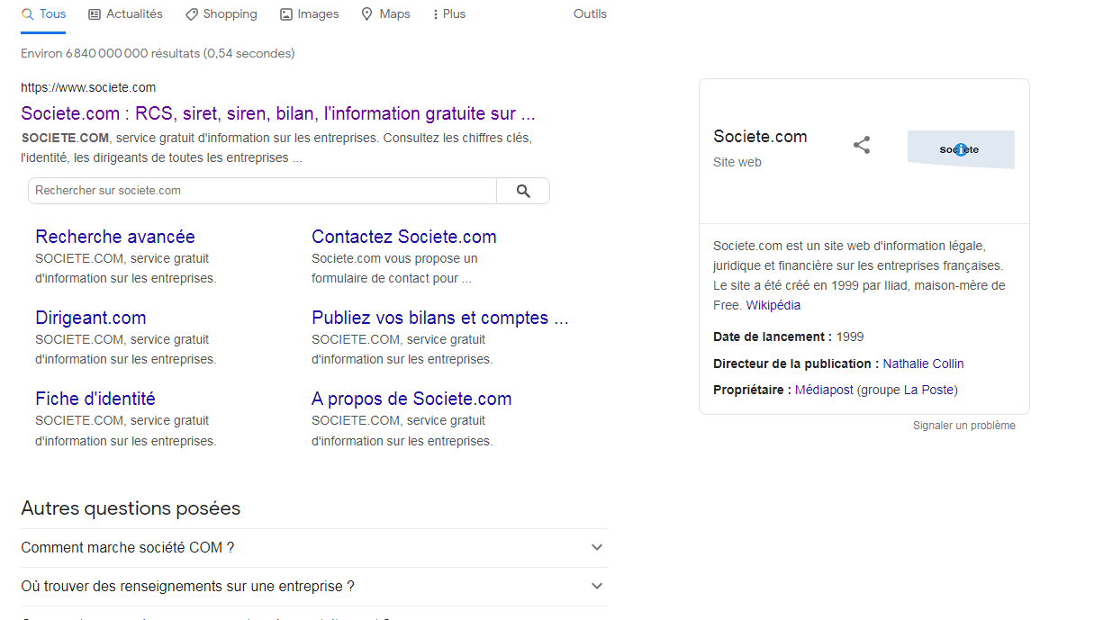Screen dimensions: 1103x620
Task: Click the site search magnifier button
Action: (523, 191)
